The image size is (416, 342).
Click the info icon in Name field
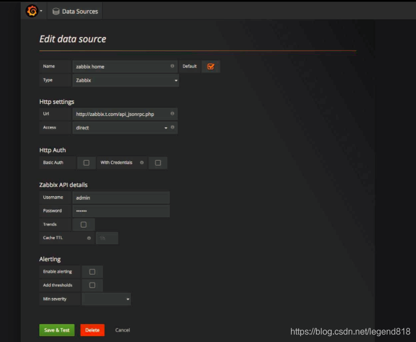point(172,66)
